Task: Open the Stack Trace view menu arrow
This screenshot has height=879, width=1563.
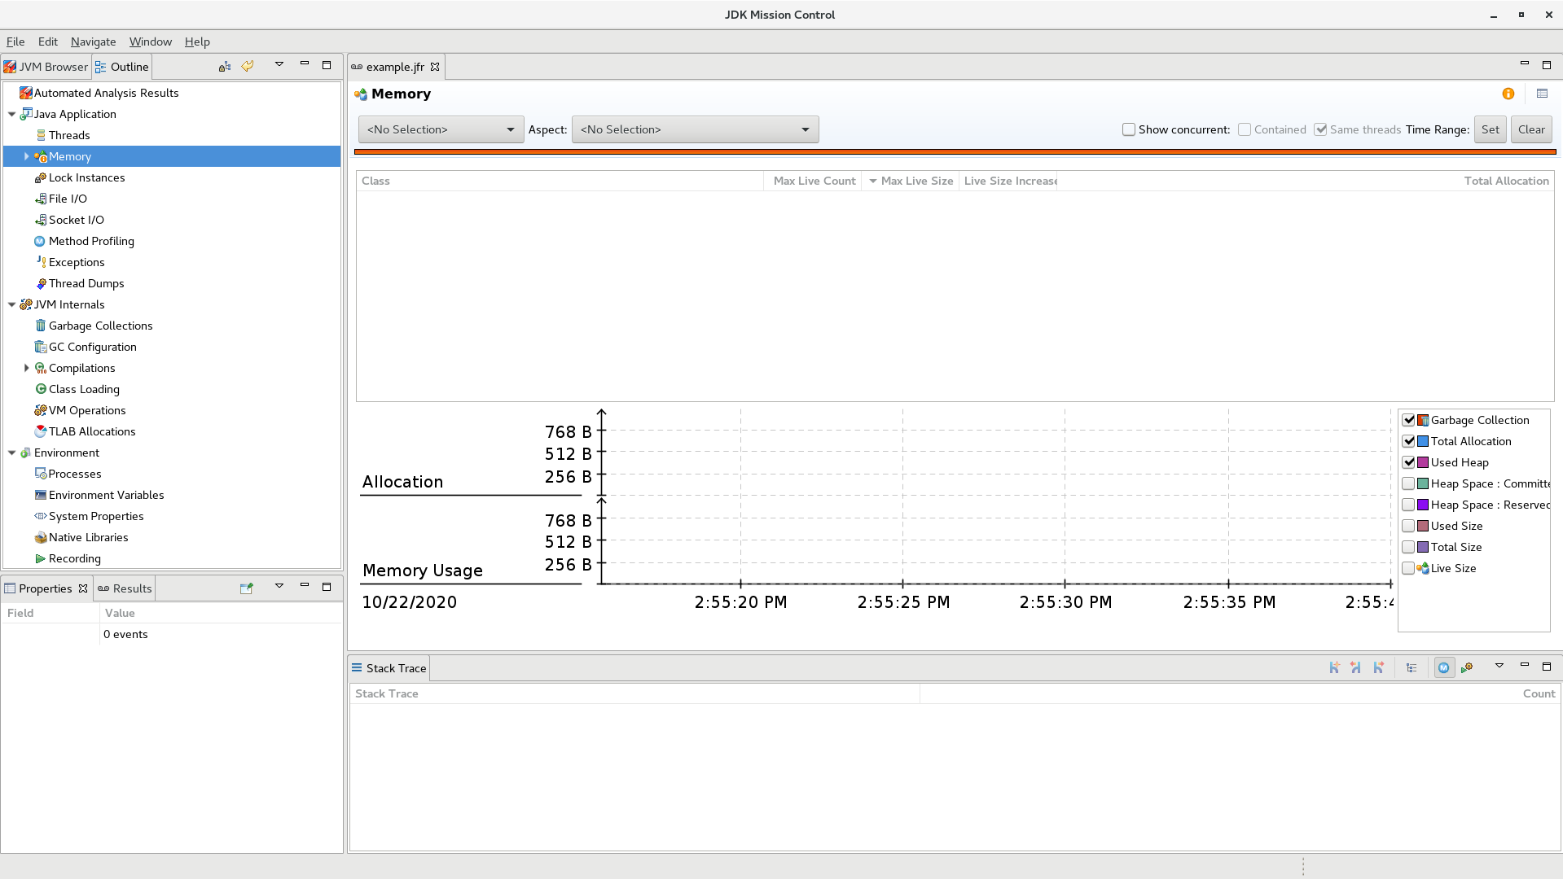Action: 1499,667
